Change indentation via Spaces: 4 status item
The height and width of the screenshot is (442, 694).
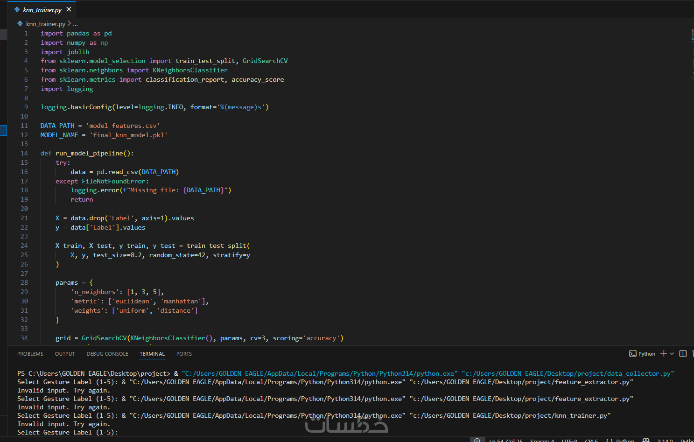coord(542,440)
